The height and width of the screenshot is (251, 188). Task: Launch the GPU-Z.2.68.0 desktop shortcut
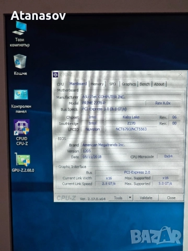(23, 163)
